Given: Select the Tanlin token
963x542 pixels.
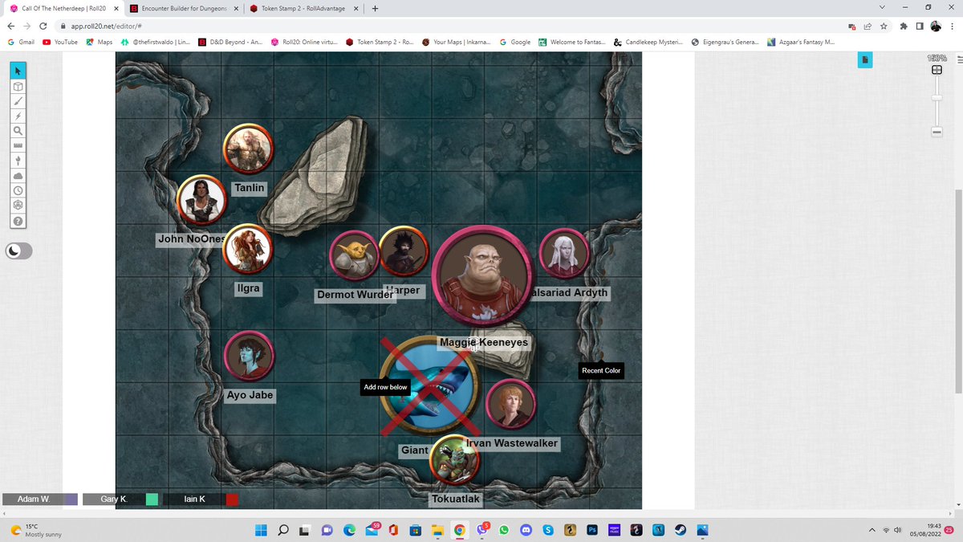Looking at the screenshot, I should 248,149.
